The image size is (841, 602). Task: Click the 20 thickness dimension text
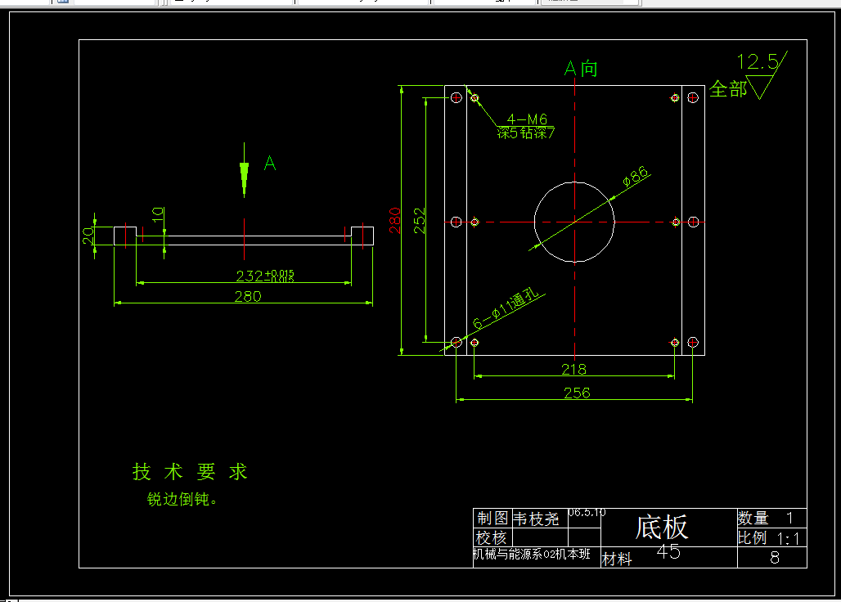coord(88,236)
